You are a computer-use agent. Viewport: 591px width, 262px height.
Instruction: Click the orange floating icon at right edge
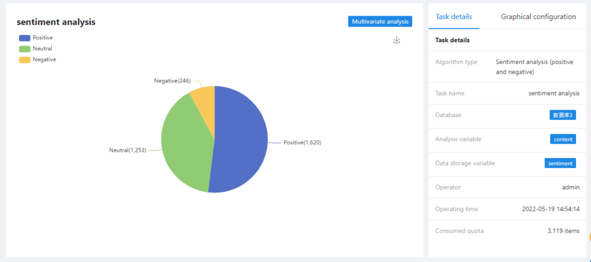coord(589,236)
